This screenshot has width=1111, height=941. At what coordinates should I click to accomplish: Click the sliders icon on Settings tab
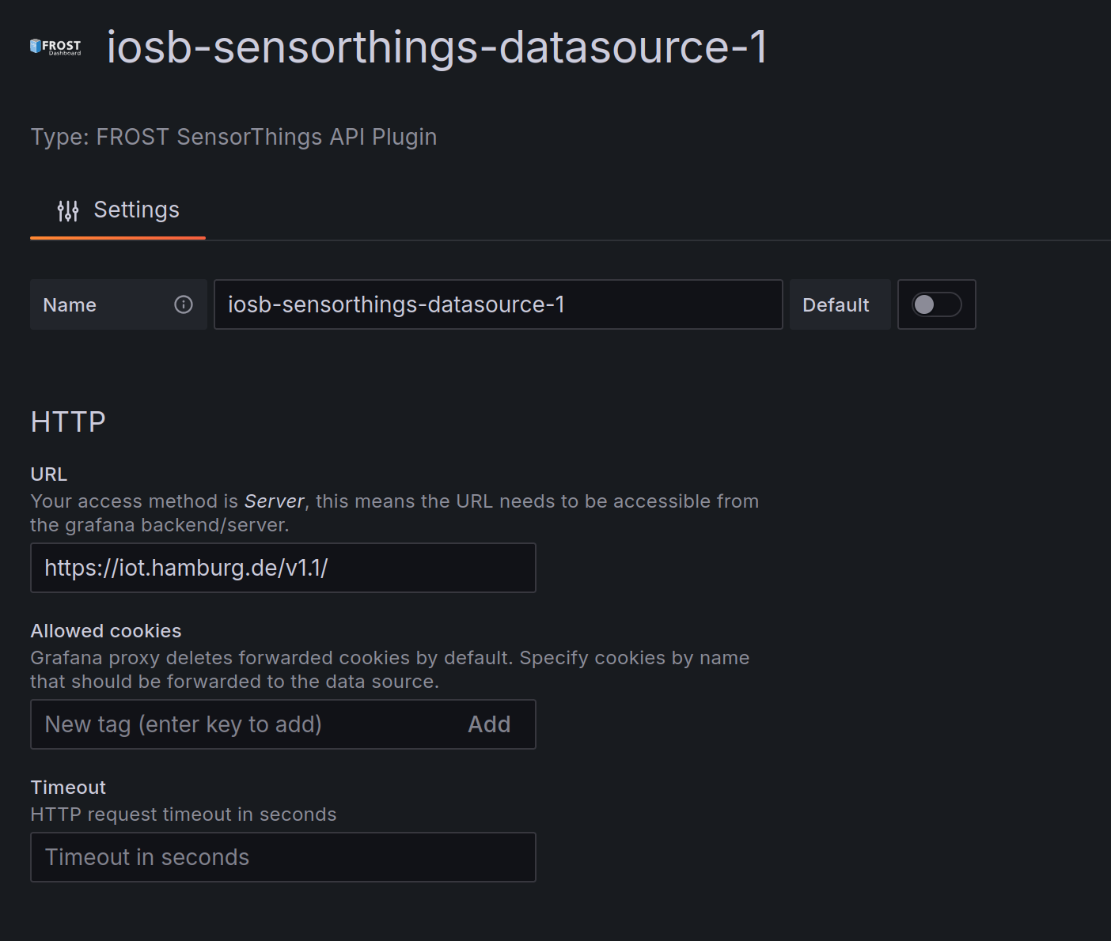(x=68, y=211)
